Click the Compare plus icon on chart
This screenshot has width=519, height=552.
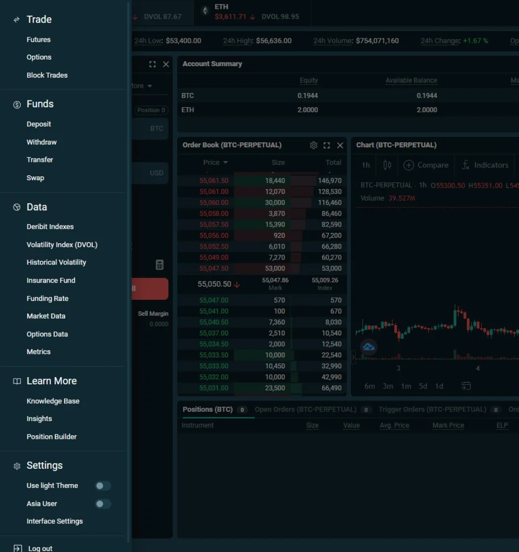pos(409,165)
